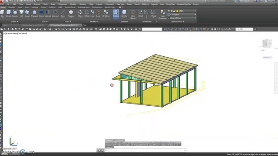Switch to the Start drawing tab
This screenshot has width=278, height=156.
click(5, 25)
